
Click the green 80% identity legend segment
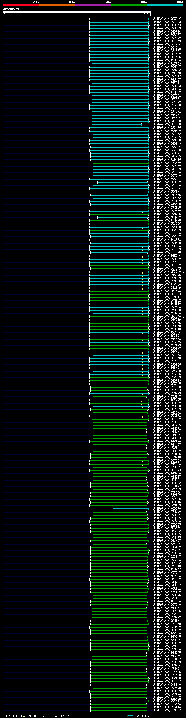129,5
